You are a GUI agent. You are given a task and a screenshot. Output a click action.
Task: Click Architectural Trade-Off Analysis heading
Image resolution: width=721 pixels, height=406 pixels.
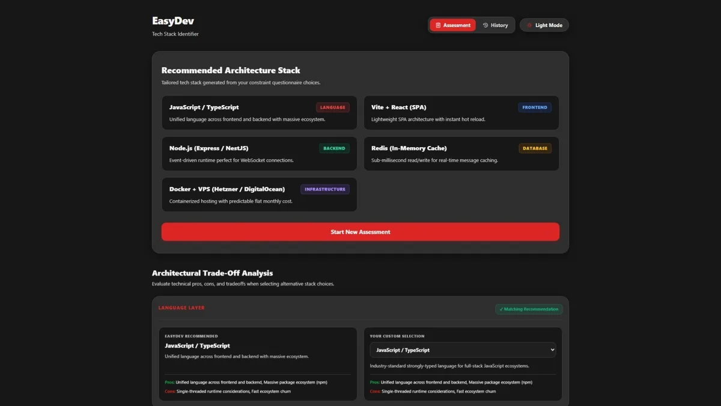click(212, 273)
